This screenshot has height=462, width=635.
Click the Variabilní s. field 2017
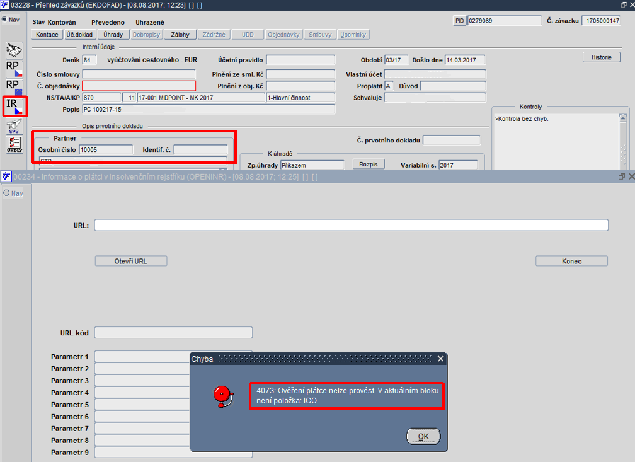(458, 165)
